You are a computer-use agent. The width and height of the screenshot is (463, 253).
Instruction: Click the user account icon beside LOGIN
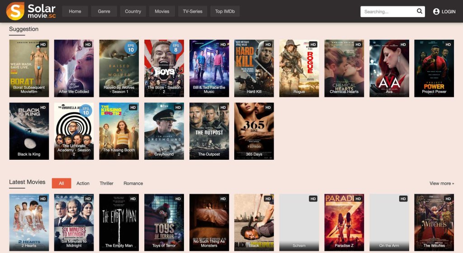click(436, 11)
